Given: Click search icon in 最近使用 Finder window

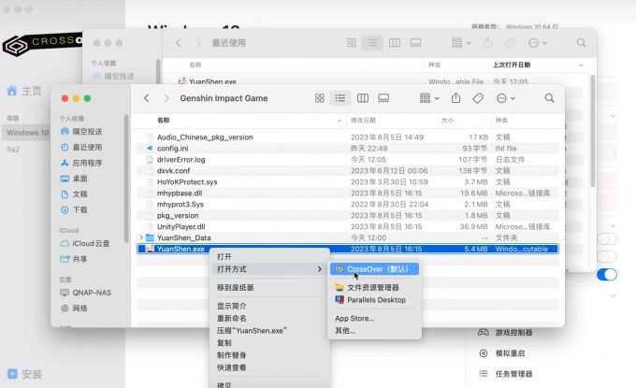Looking at the screenshot, I should (x=581, y=43).
